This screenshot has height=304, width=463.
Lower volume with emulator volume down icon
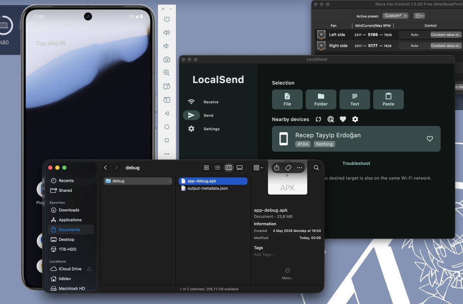tap(166, 46)
